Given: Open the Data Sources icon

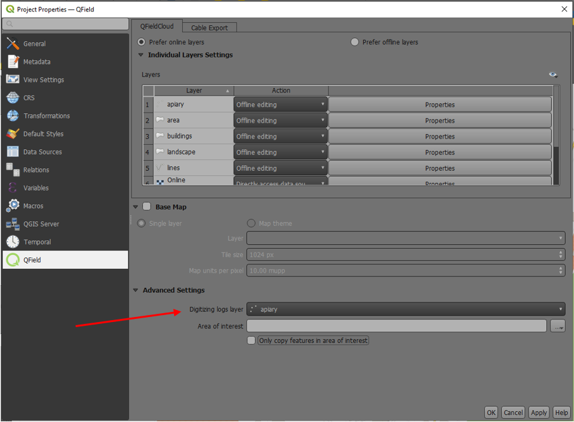Looking at the screenshot, I should click(13, 151).
